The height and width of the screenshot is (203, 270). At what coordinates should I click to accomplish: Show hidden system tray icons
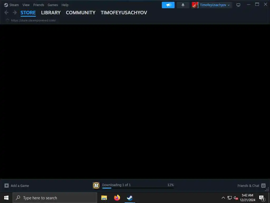[223, 198]
